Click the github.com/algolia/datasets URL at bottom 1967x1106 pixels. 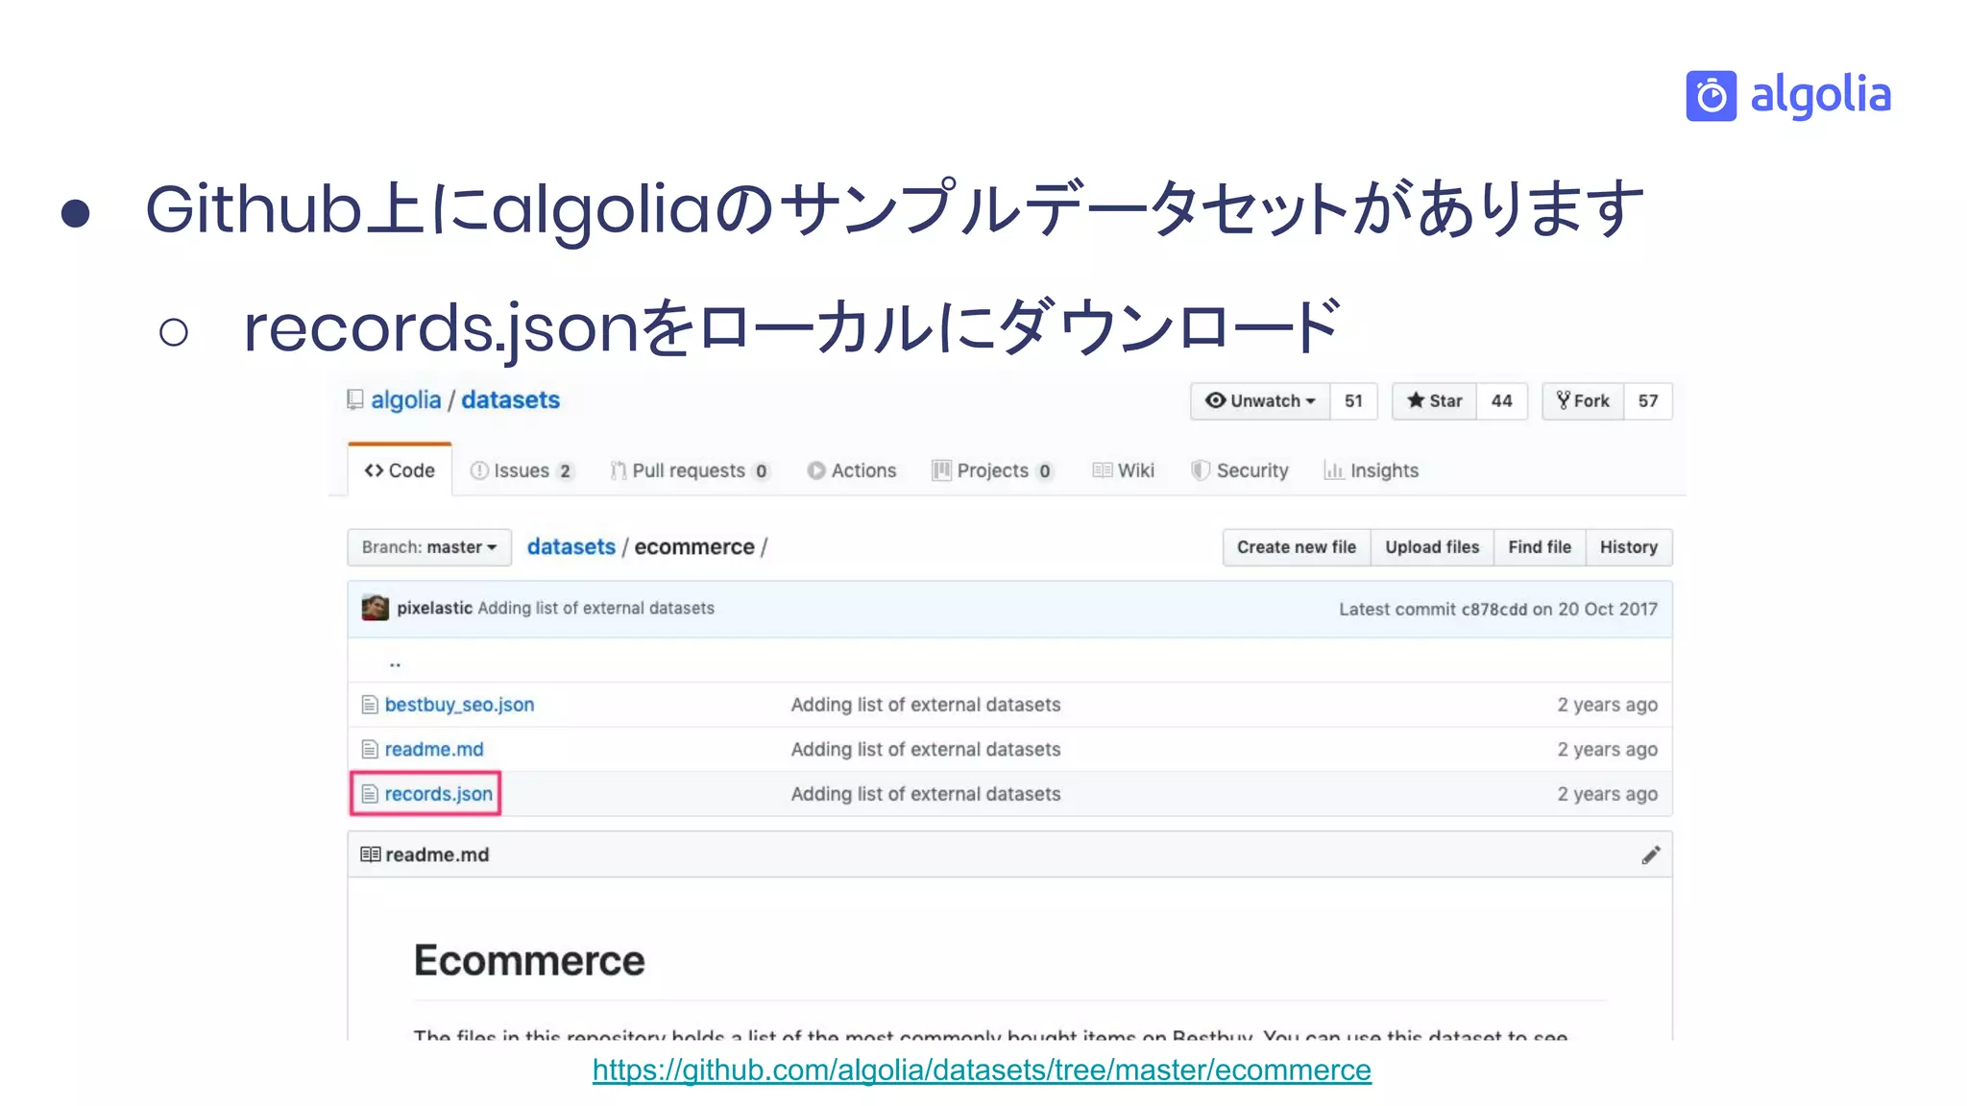click(982, 1070)
